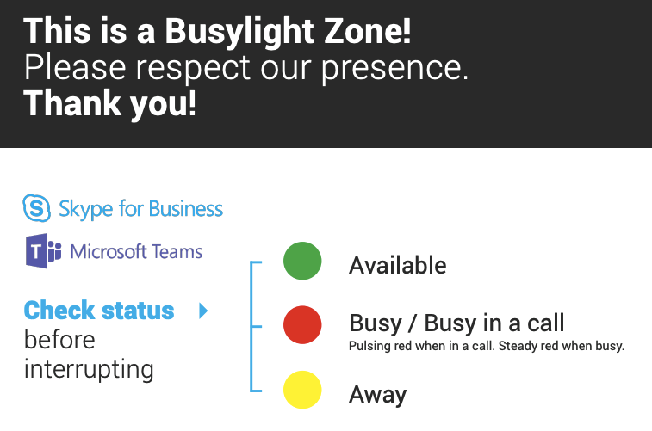Click the Please respect our presence line
652x431 pixels.
tap(246, 67)
